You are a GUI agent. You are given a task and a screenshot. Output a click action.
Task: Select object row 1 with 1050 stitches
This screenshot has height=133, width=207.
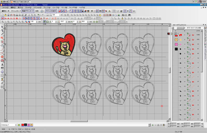click(x=187, y=35)
